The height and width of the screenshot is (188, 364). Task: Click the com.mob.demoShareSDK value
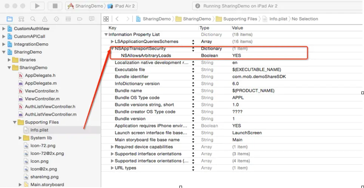[x=259, y=76]
